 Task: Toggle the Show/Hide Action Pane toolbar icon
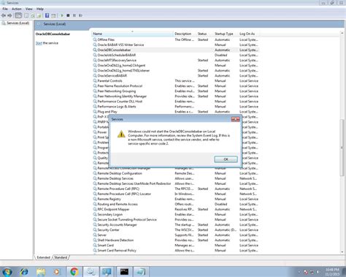(x=53, y=15)
